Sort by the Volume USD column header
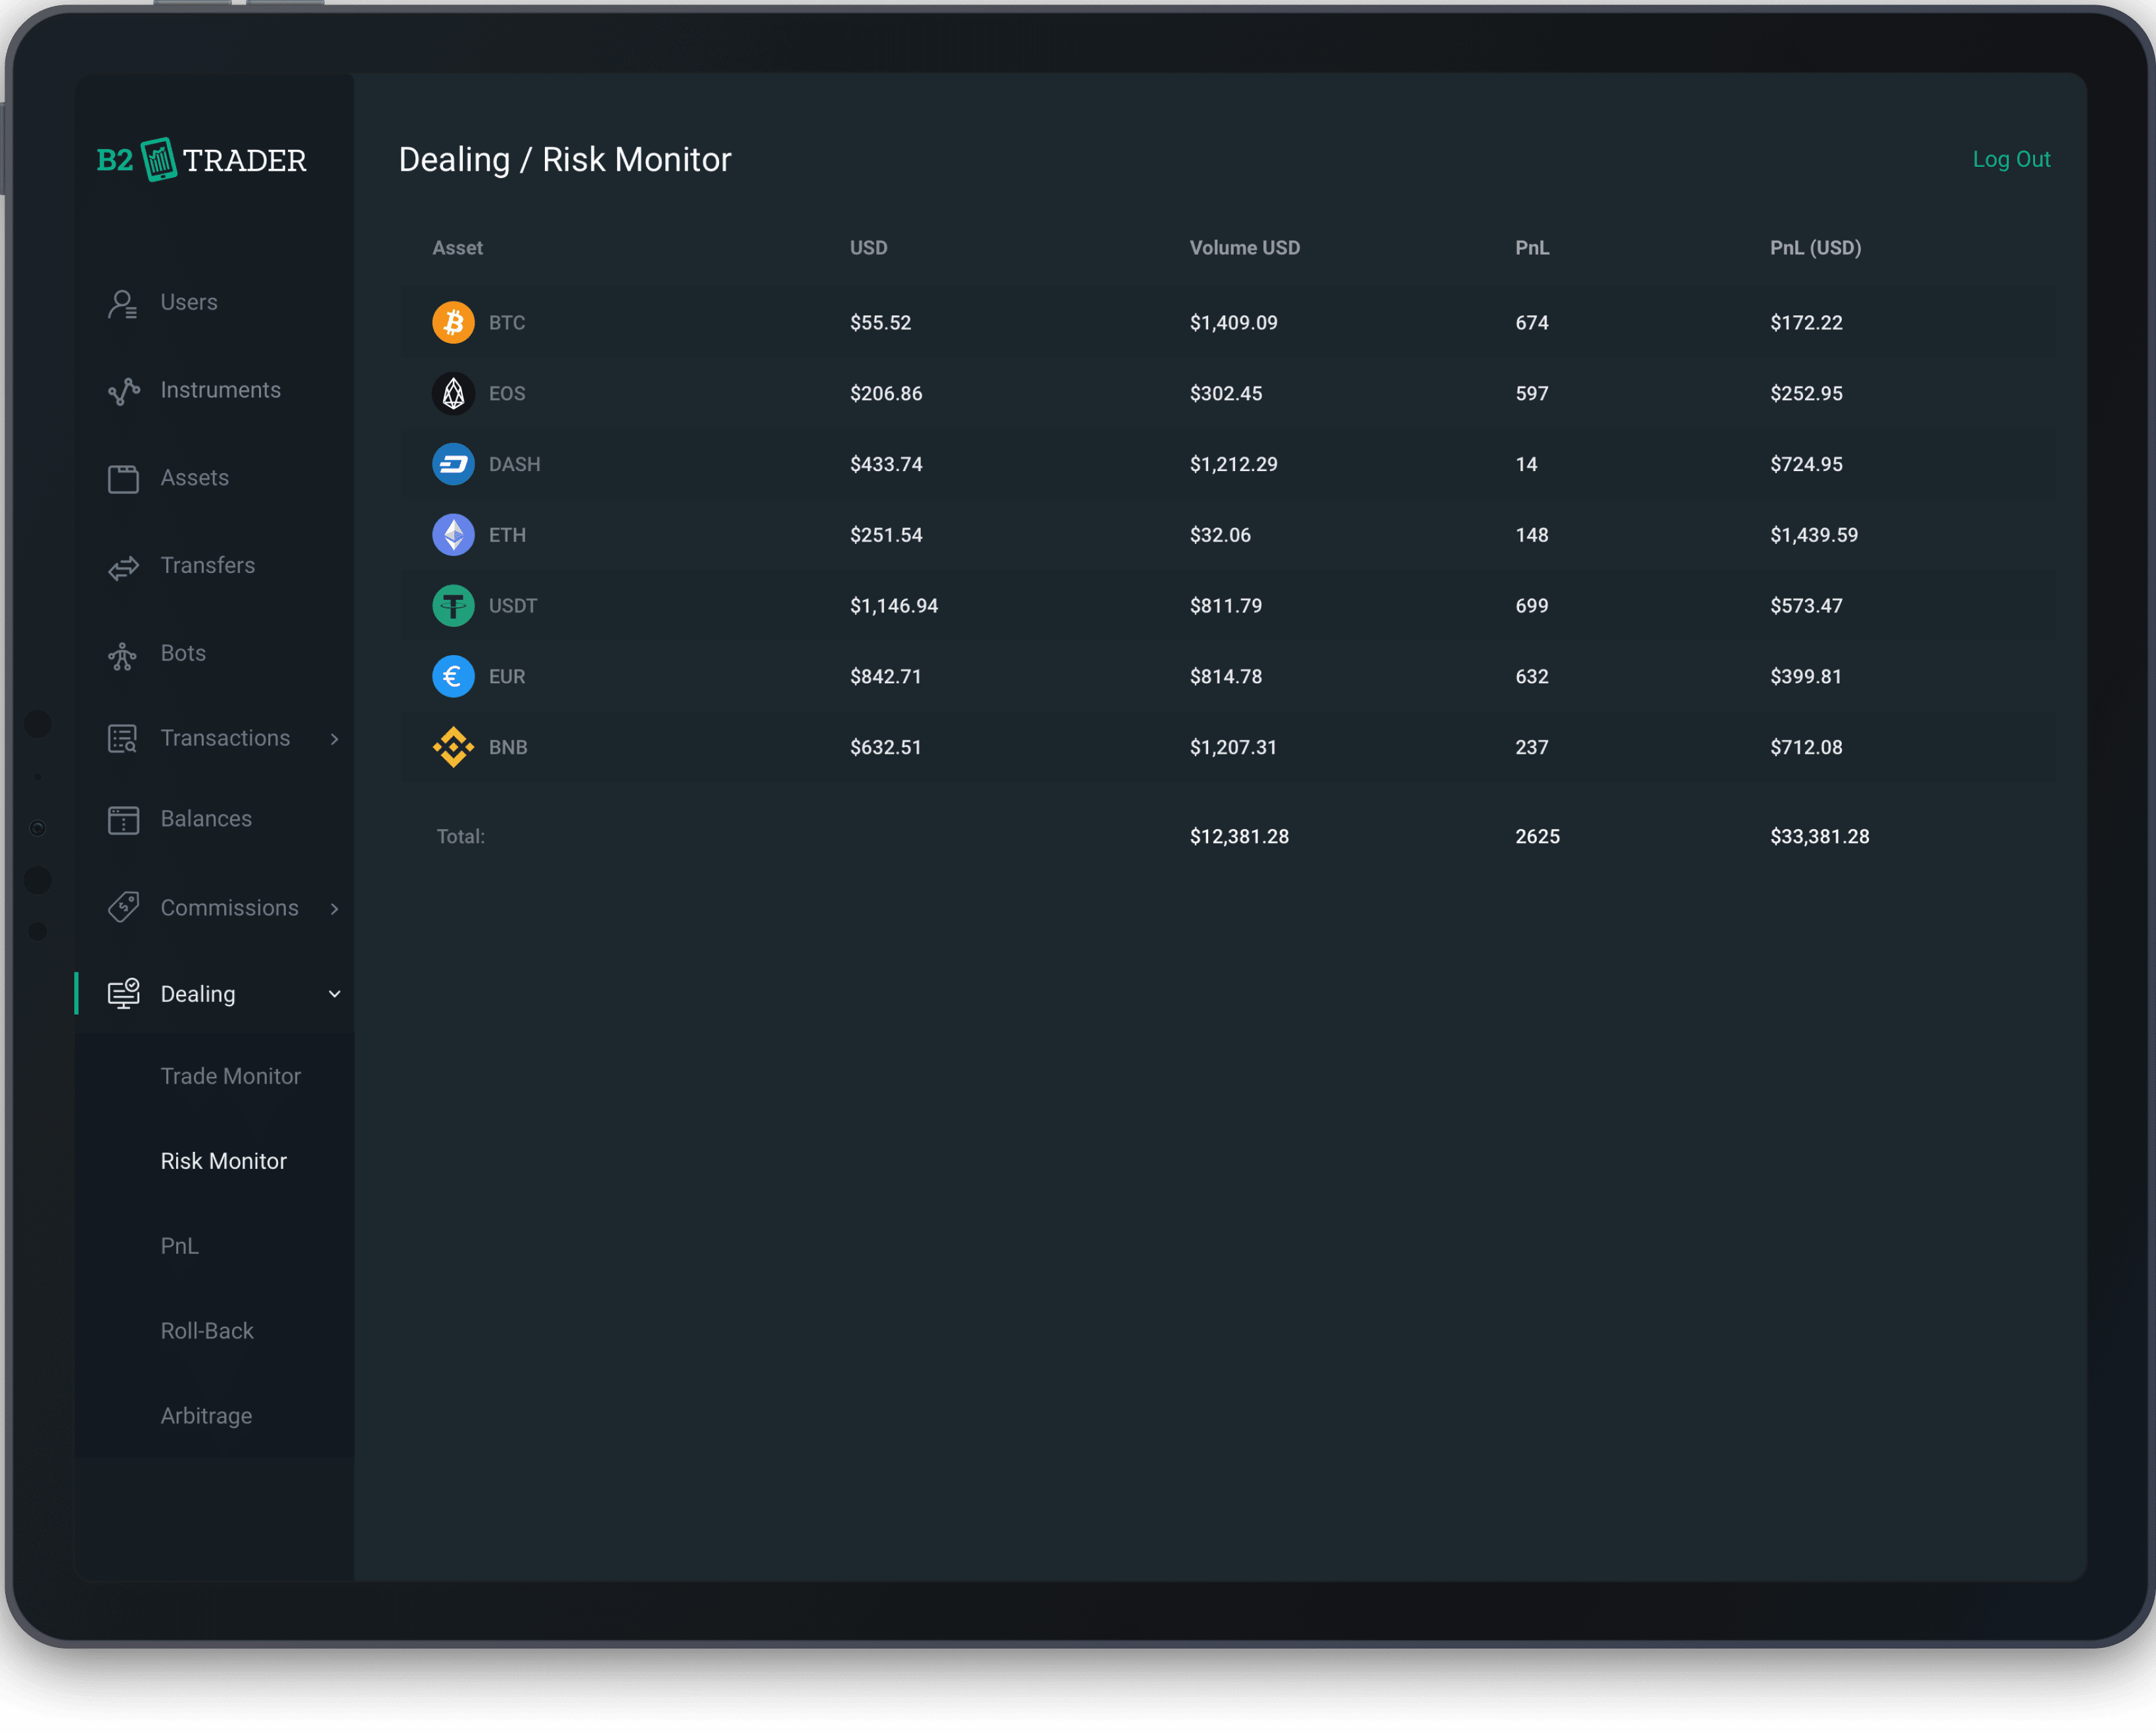 [1244, 248]
